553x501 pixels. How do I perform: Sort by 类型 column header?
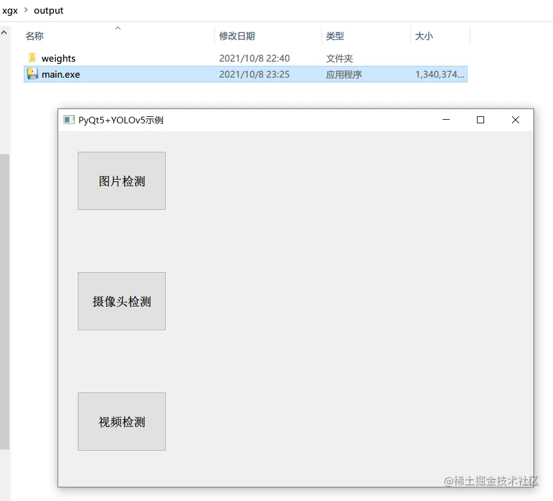[x=335, y=36]
